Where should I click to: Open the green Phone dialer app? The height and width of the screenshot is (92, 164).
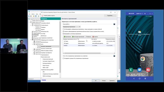(131, 70)
